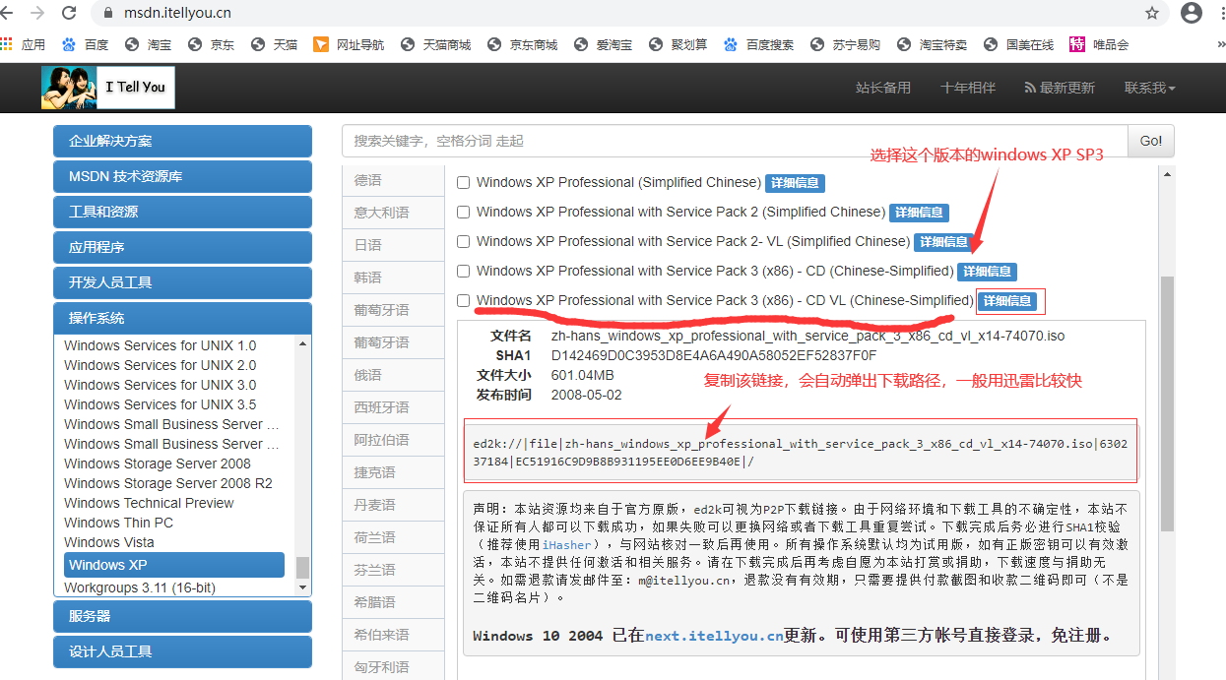Select Windows Services for UNIX 3.5
This screenshot has height=680, width=1226.
click(x=160, y=404)
